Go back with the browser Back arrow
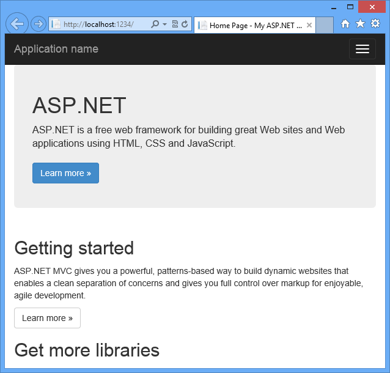 pos(17,24)
